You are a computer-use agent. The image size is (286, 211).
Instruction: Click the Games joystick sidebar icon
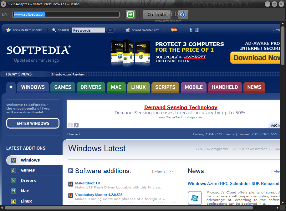click(13, 170)
